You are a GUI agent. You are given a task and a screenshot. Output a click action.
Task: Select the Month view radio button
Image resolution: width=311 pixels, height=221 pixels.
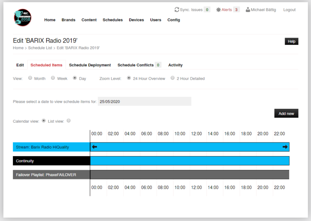30,78
